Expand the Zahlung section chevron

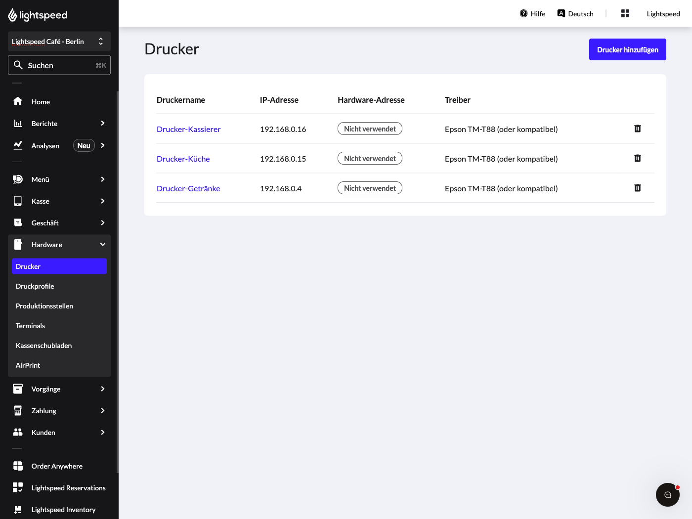(x=103, y=410)
